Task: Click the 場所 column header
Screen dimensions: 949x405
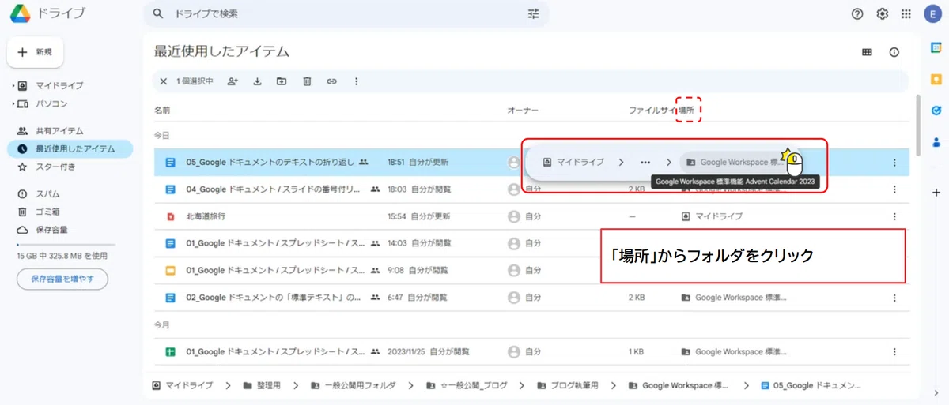Action: [x=686, y=110]
